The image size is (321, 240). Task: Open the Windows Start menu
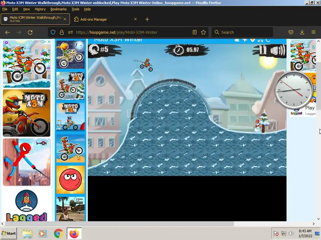point(8,233)
